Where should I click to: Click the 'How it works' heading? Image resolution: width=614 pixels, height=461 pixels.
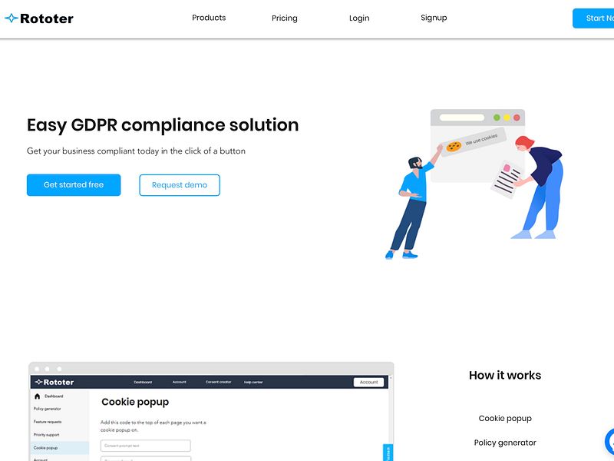tap(505, 375)
